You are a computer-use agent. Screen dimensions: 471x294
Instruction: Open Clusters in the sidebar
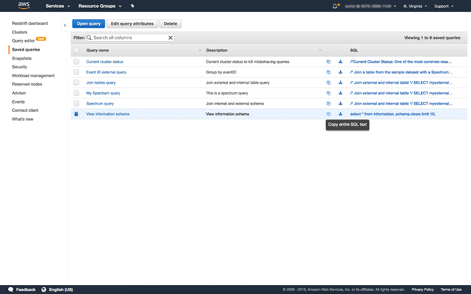pos(19,32)
